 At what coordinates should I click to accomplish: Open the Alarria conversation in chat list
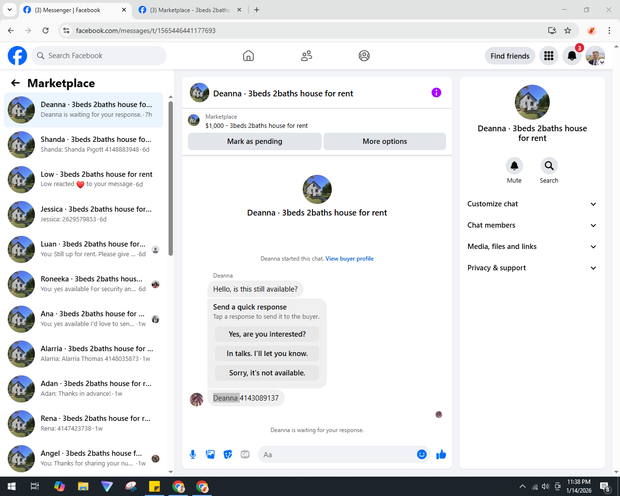tap(84, 354)
